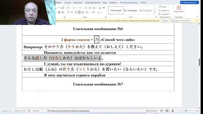Screen dimensions: 203x114
Task: Open the Справка tab
Action: (113, 3)
